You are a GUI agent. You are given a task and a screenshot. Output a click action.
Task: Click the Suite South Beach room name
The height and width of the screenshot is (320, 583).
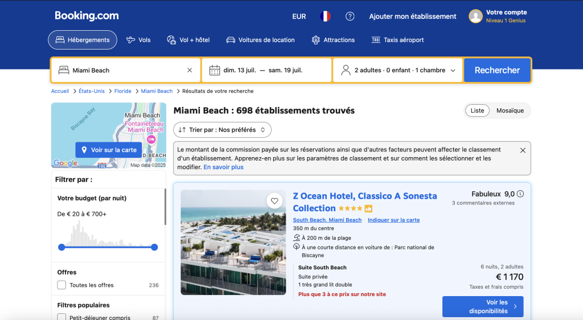coord(322,267)
